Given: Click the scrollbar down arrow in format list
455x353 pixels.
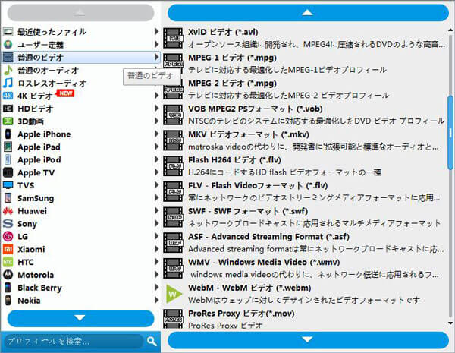Looking at the screenshot, I should click(x=450, y=323).
